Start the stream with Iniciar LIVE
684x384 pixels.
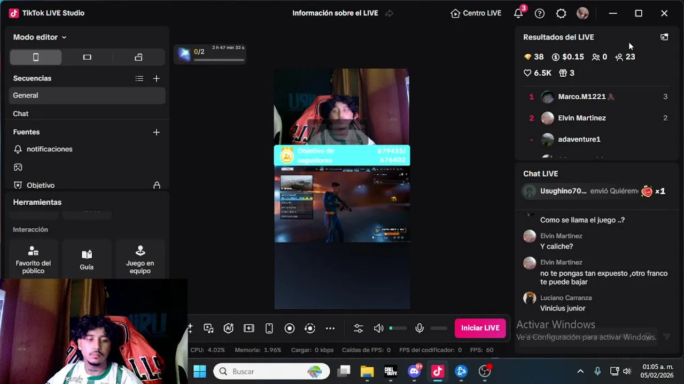(x=480, y=328)
